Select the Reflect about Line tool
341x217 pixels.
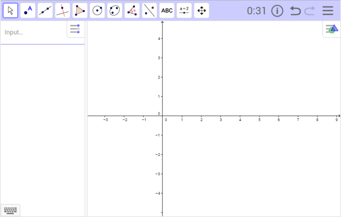pyautogui.click(x=150, y=10)
